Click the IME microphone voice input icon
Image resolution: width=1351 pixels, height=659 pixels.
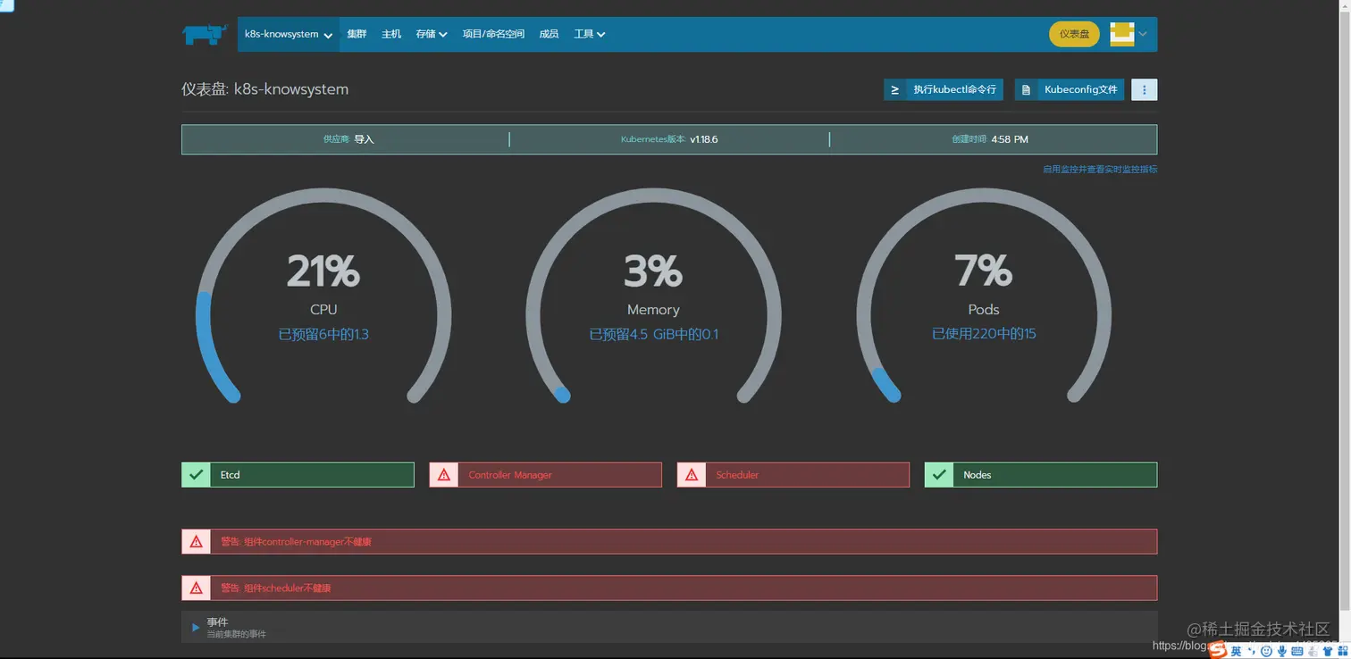(x=1282, y=651)
